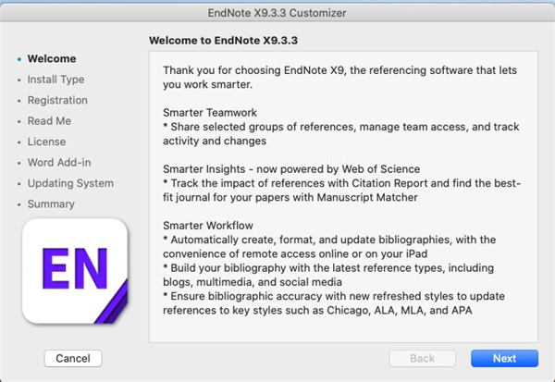Click the 'EndNote X9.3.3 Customizer' window title
Viewport: 555px width, 382px height.
tap(277, 13)
